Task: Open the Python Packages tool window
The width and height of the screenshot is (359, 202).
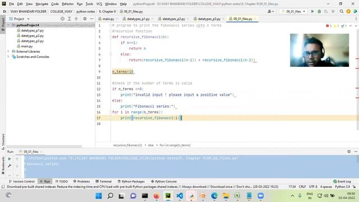Action: pos(131,181)
